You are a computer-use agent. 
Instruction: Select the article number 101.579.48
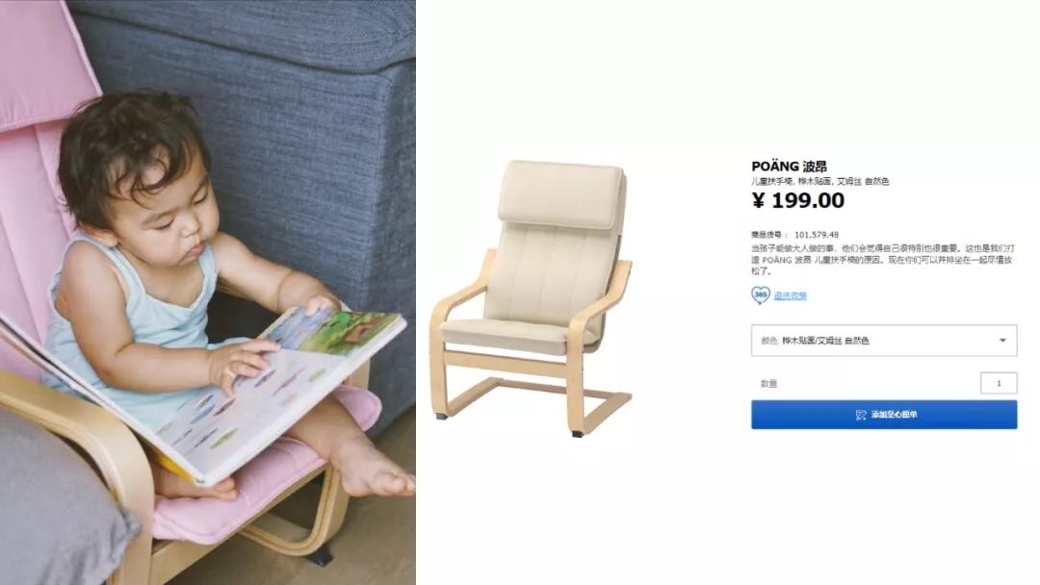point(816,235)
